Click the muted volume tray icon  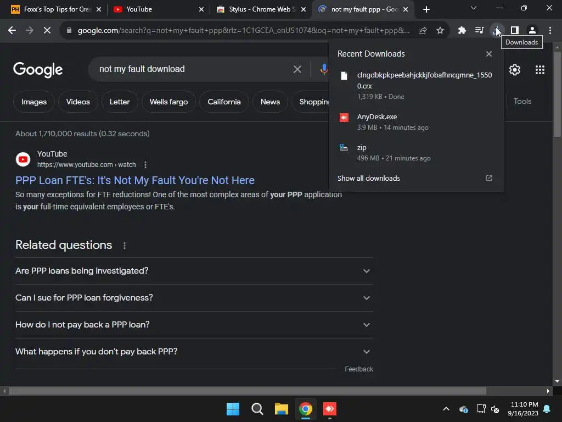coord(496,409)
